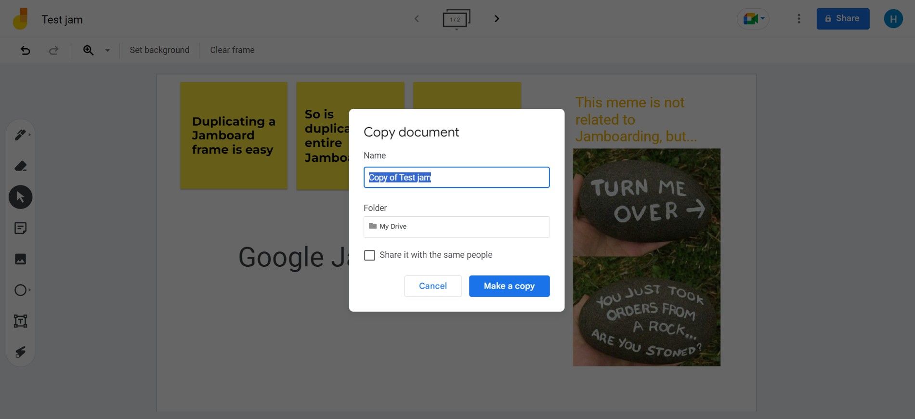The height and width of the screenshot is (419, 915).
Task: Select the rock meme image
Action: point(646,257)
